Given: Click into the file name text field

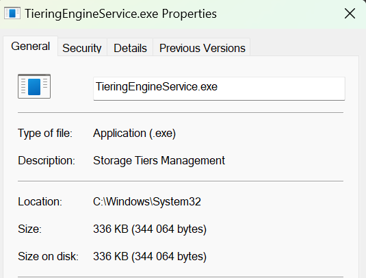Looking at the screenshot, I should click(x=219, y=89).
